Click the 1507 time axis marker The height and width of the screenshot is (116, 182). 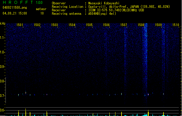click(124, 25)
